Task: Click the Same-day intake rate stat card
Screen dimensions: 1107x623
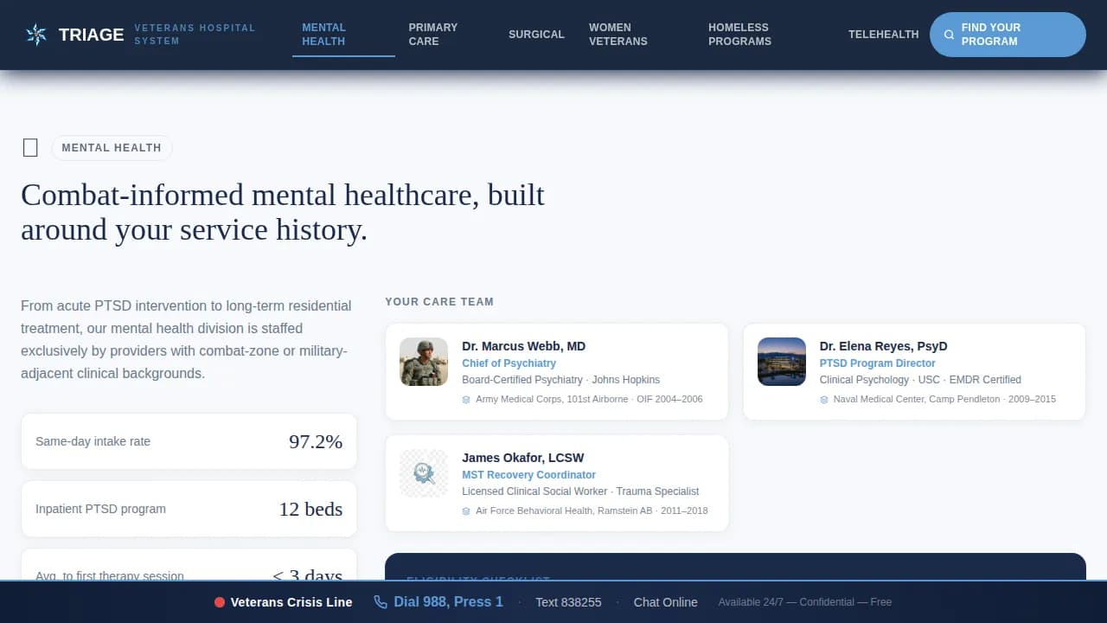Action: click(189, 441)
